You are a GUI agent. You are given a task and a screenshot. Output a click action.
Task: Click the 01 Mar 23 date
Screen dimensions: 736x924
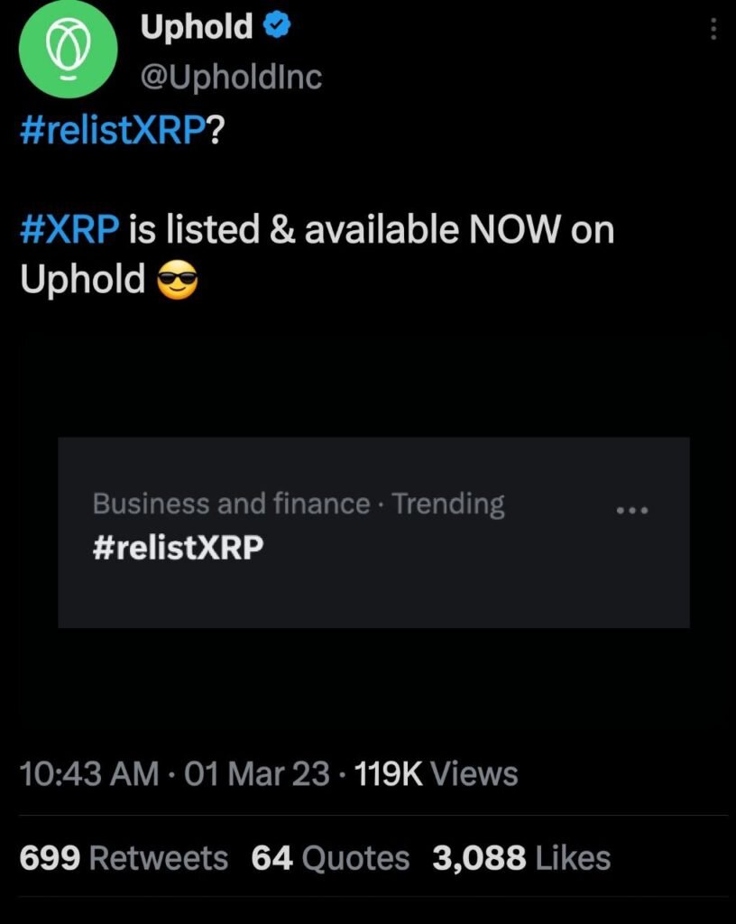tap(256, 774)
